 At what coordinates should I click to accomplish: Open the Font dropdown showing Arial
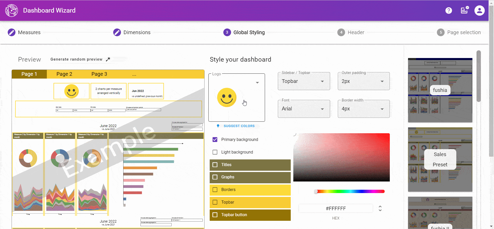pyautogui.click(x=304, y=109)
